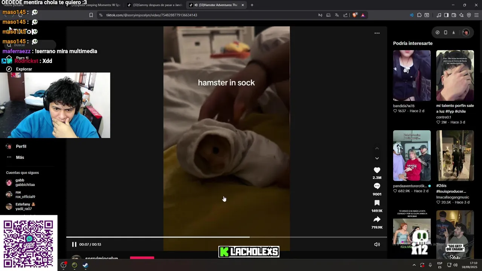Viewport: 482px width, 271px height.
Task: Open ESP language input selector
Action: pos(440,265)
